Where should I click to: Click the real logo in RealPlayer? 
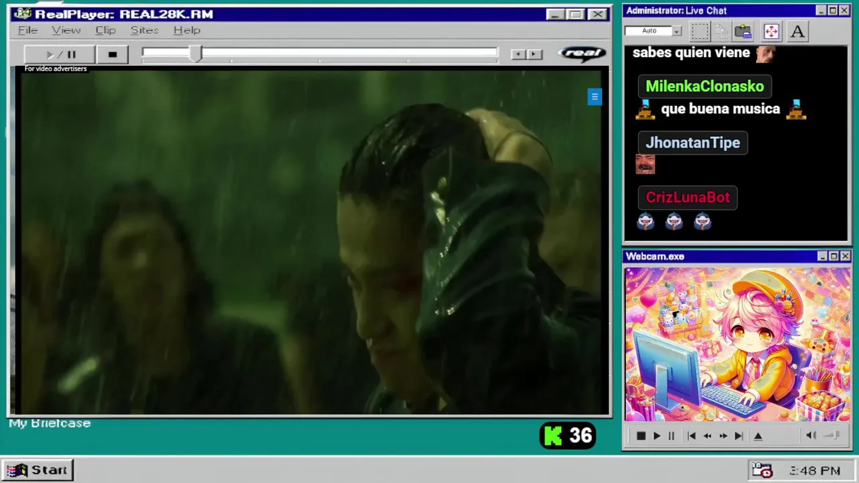[582, 54]
